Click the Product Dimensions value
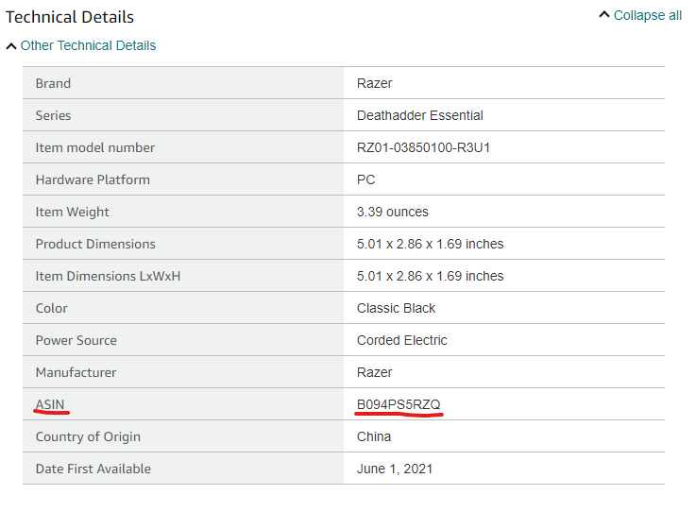Image resolution: width=696 pixels, height=512 pixels. tap(430, 244)
